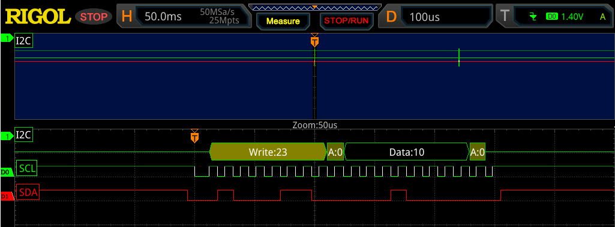This screenshot has height=227, width=615.
Task: Click the Data:10 decoded packet
Action: click(x=407, y=152)
